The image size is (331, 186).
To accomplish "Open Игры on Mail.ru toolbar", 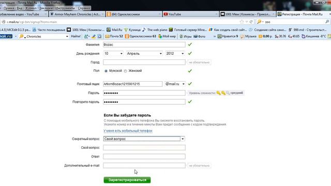I will [185, 36].
